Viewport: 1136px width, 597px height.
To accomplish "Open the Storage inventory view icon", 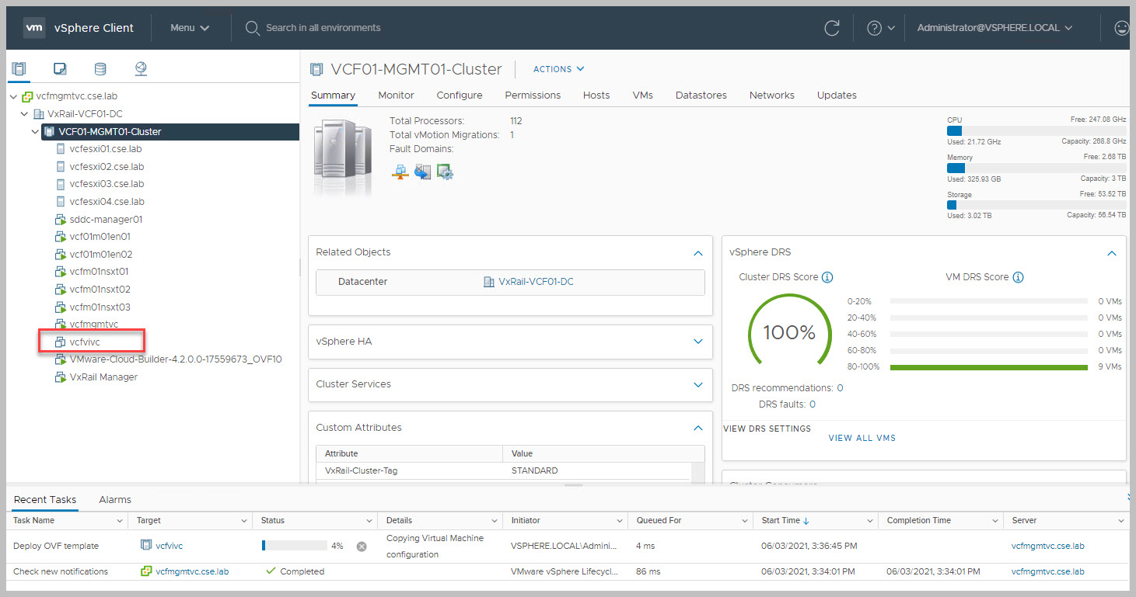I will click(100, 69).
